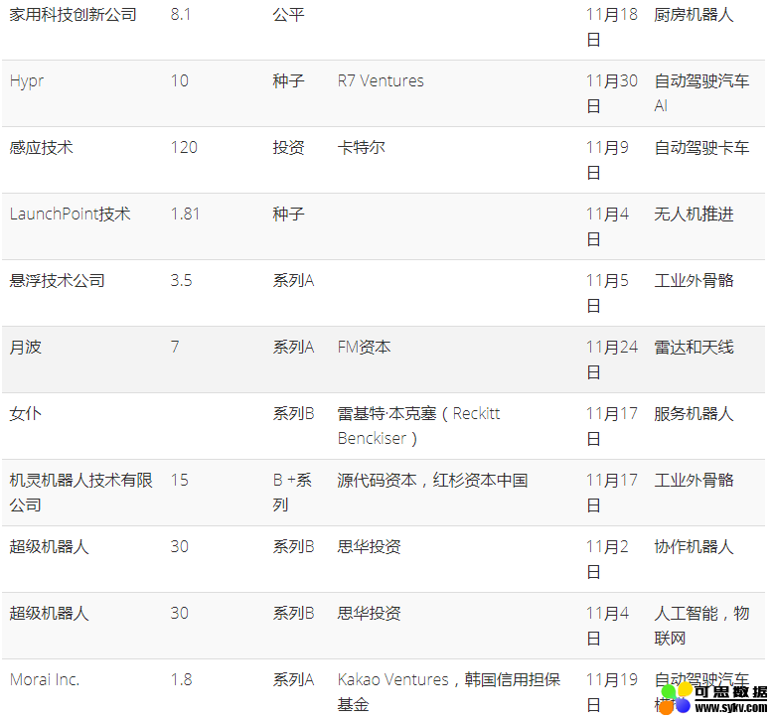Select the date 11月19日
The width and height of the screenshot is (772, 720).
[x=611, y=692]
